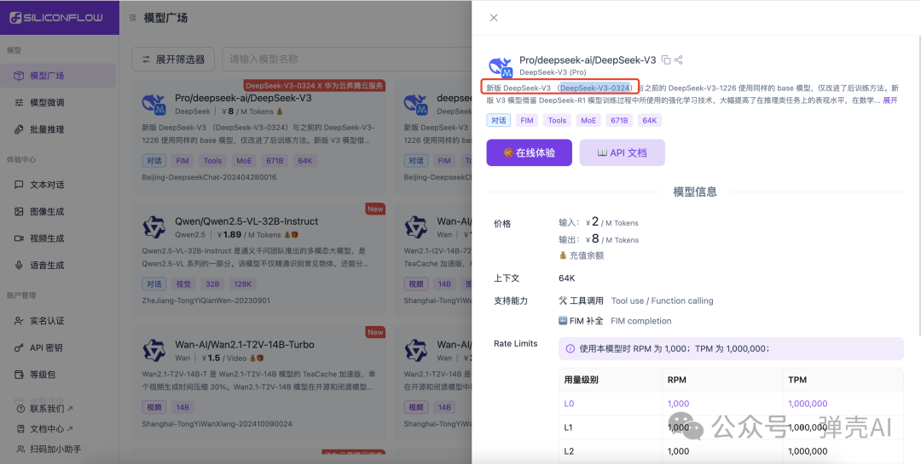
Task: Expand full description via 展开 link
Action: coord(889,100)
